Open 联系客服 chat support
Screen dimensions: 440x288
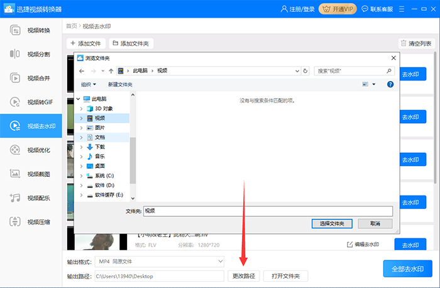[377, 9]
